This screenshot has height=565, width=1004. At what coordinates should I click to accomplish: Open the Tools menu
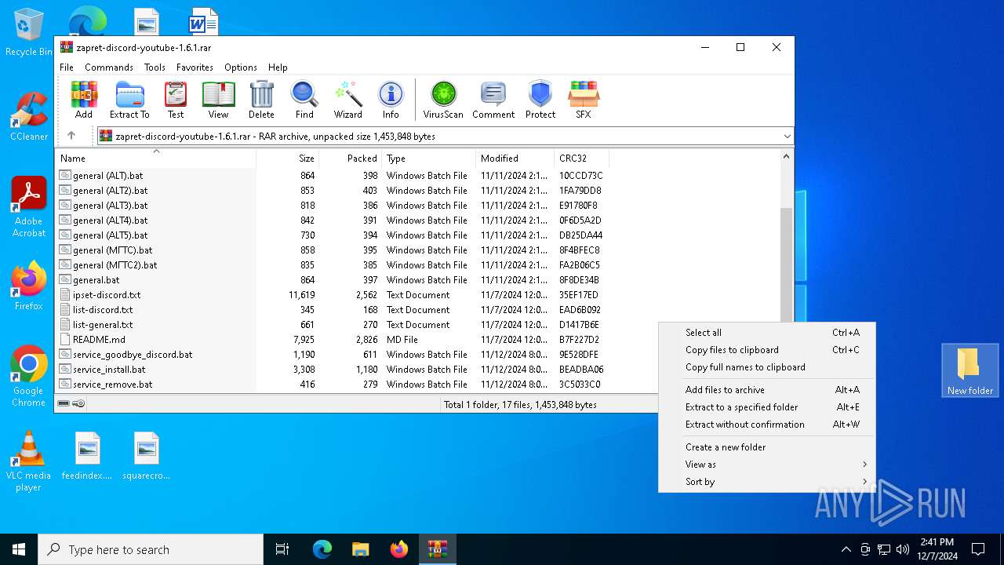click(155, 67)
